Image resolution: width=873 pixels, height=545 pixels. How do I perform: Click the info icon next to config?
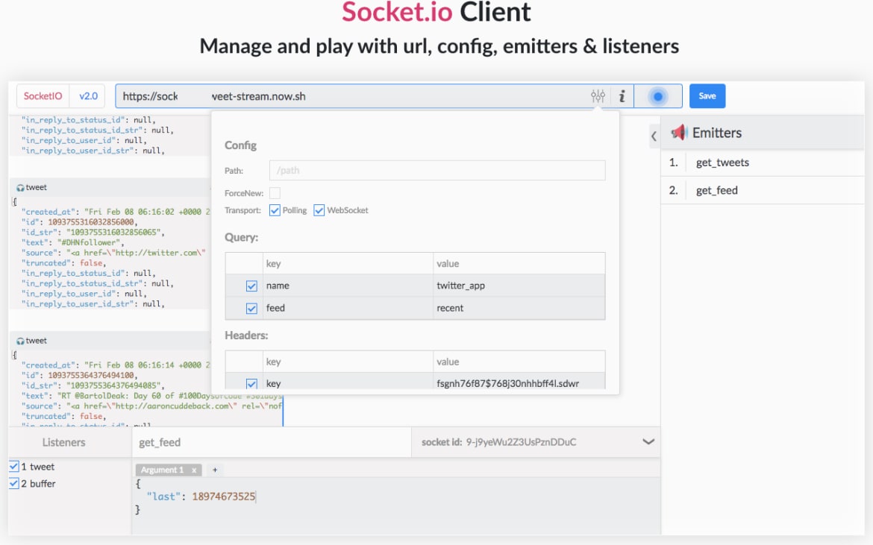[x=621, y=95]
